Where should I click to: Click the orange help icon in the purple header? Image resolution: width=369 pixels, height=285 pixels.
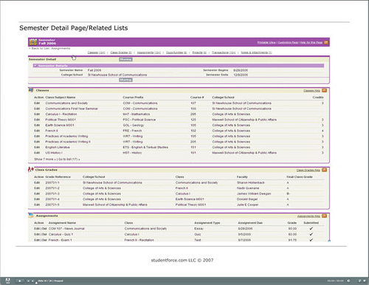[326, 43]
